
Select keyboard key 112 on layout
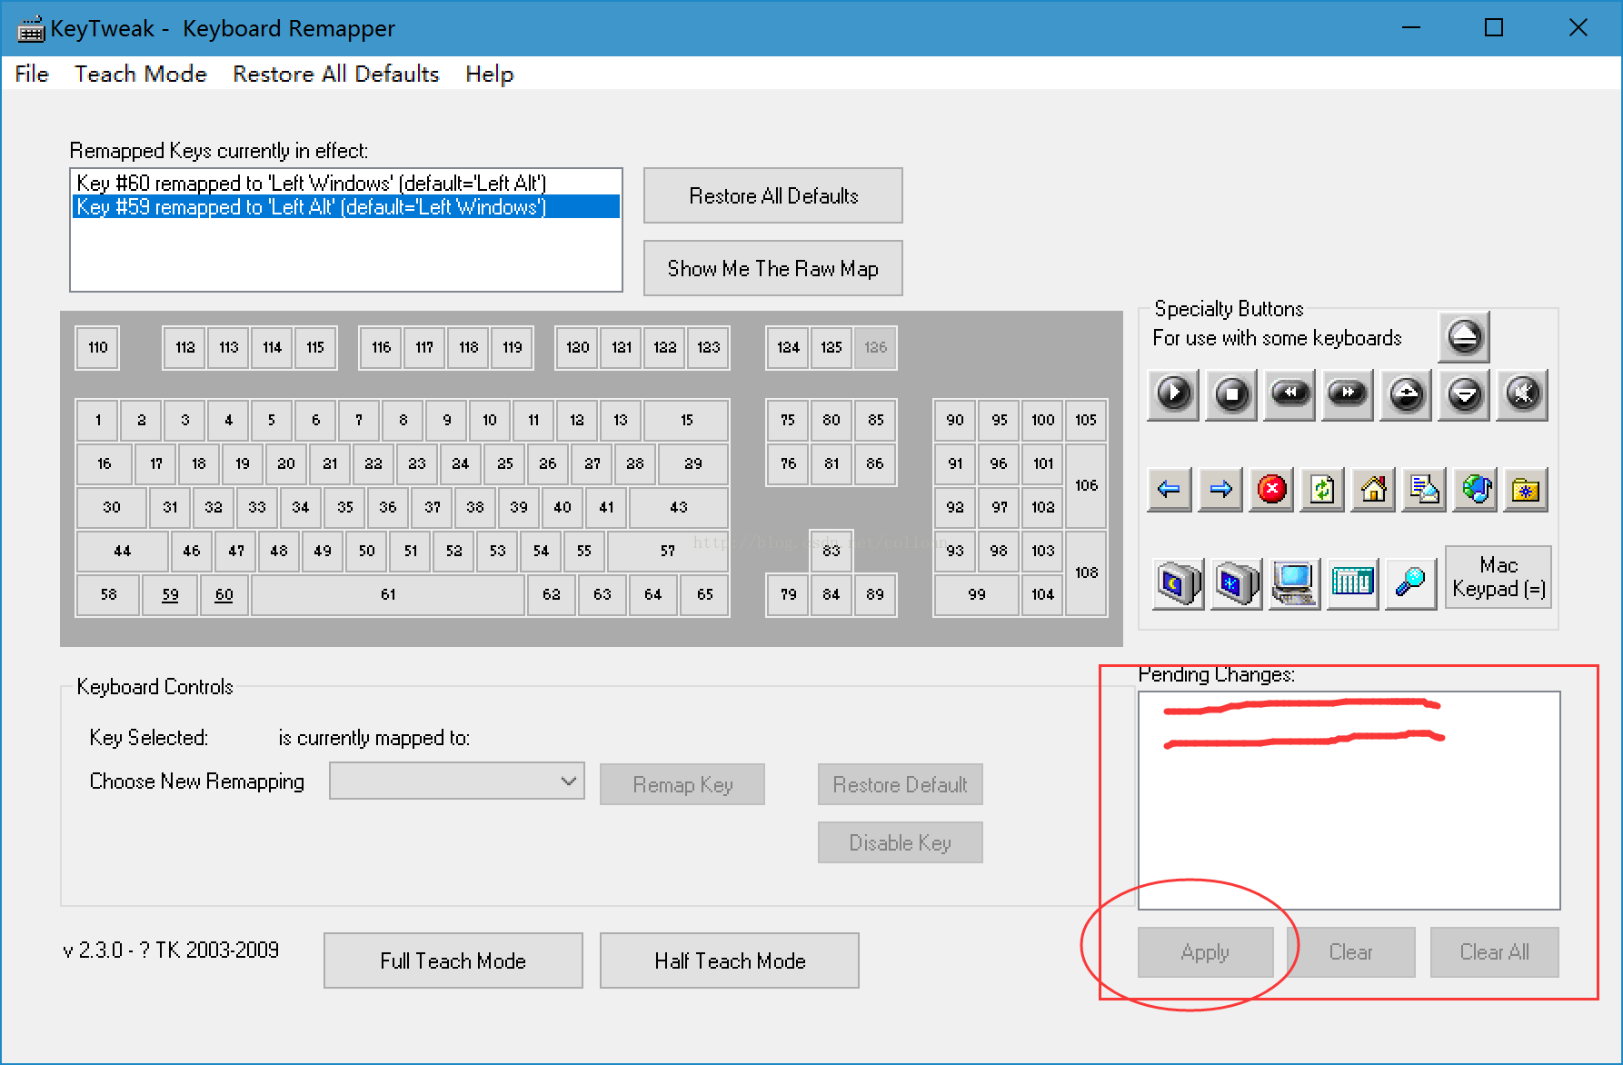click(x=185, y=347)
